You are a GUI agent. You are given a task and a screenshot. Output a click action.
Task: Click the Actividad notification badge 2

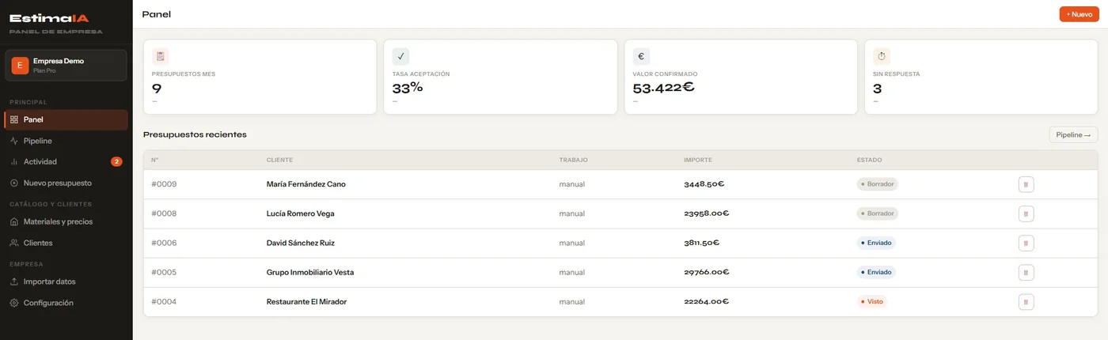tap(116, 161)
